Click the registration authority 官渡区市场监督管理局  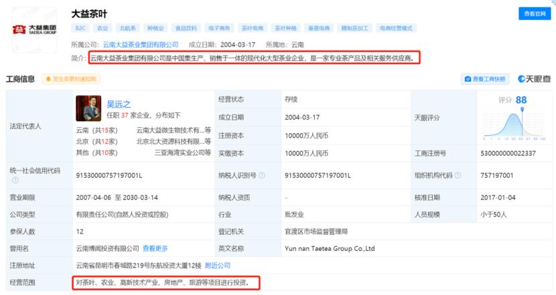[316, 231]
